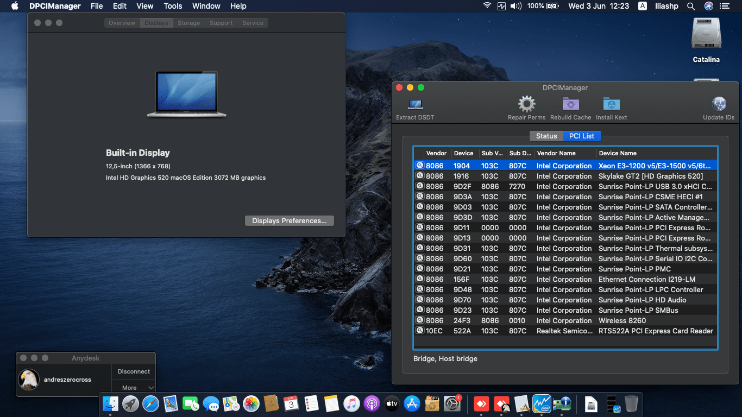Click the Displays Preferences button

click(289, 220)
